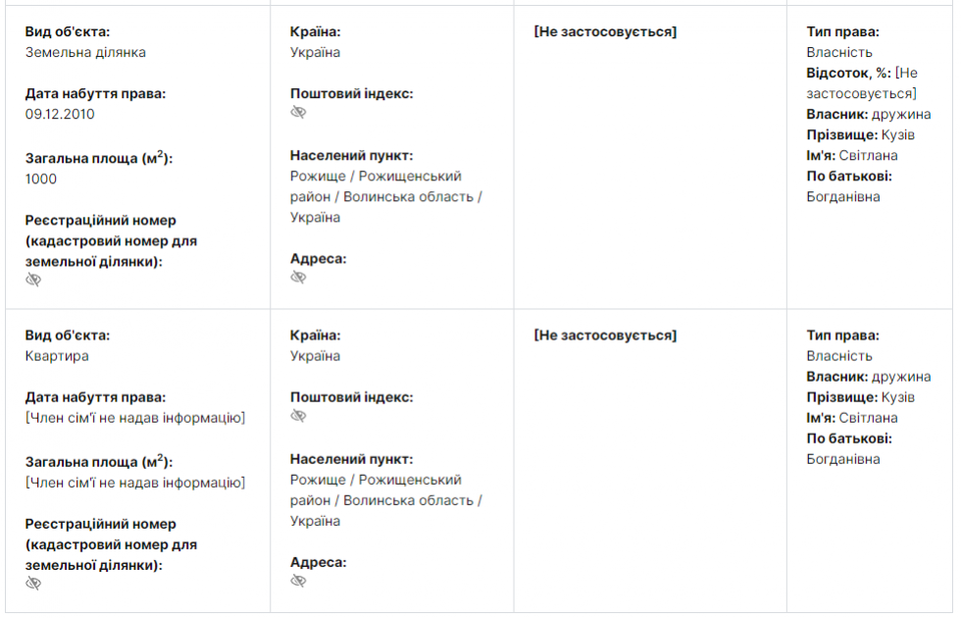961x618 pixels.
Task: Click the 'Відсоток, %' label
Action: [x=848, y=73]
